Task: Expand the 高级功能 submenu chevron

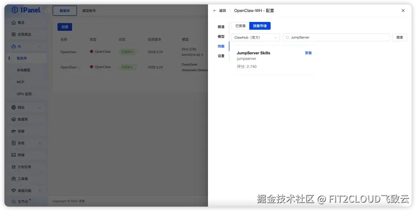Action: click(40, 191)
